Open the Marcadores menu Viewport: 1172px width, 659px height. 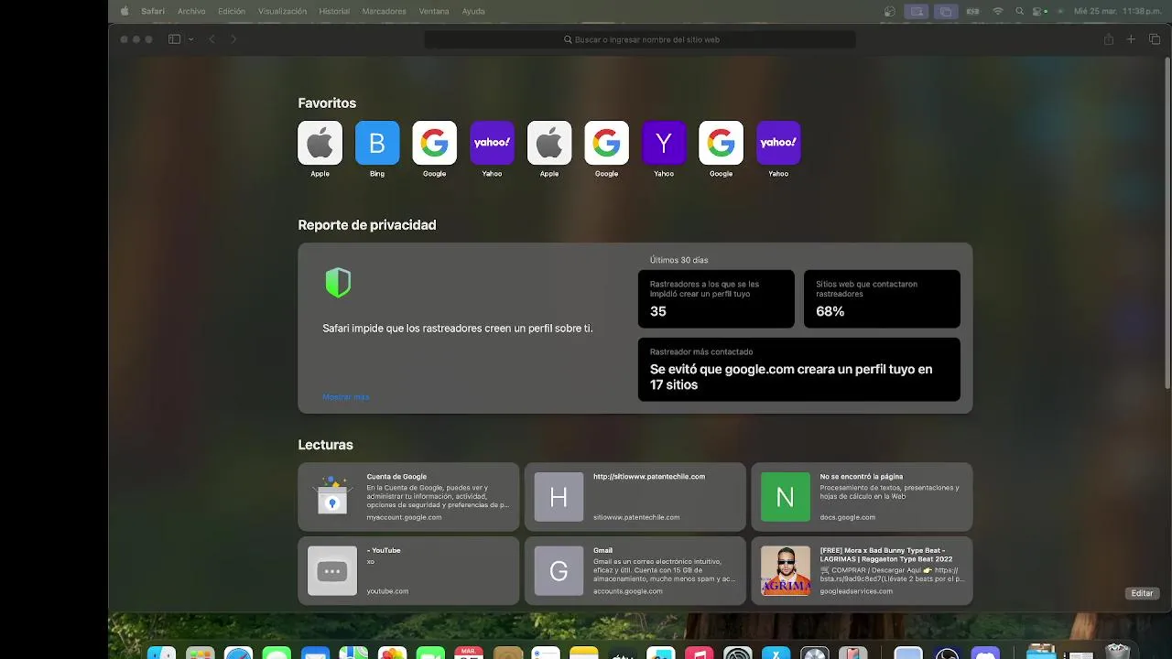[x=384, y=11]
